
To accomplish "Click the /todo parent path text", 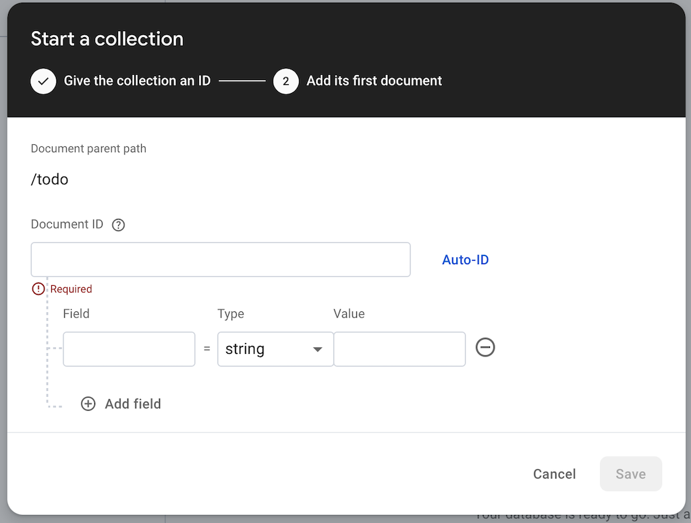I will pyautogui.click(x=49, y=180).
